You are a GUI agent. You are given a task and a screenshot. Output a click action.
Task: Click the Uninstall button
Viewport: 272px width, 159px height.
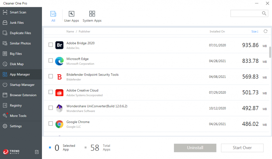pos(195,148)
